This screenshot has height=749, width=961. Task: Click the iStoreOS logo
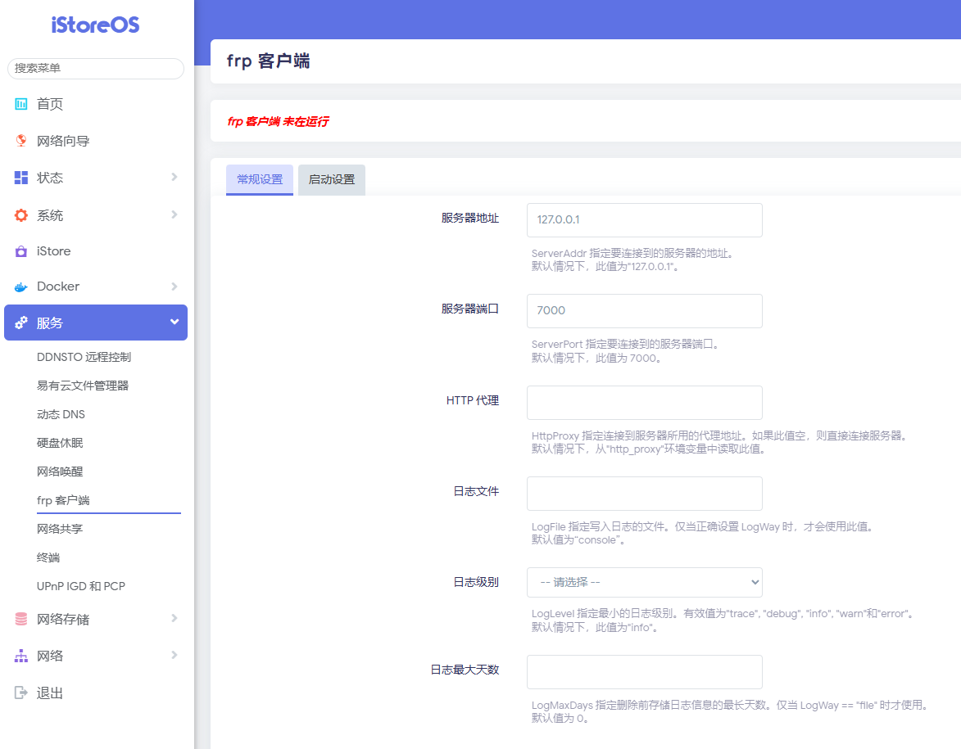95,25
